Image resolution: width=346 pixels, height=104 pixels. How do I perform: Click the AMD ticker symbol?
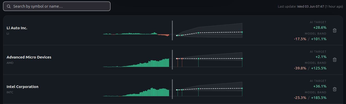pyautogui.click(x=10, y=63)
